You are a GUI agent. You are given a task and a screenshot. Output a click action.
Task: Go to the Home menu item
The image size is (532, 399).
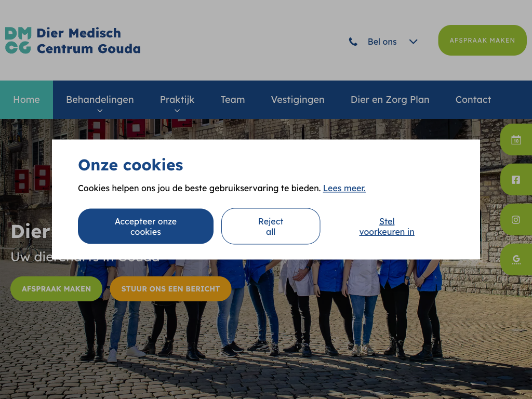point(26,100)
